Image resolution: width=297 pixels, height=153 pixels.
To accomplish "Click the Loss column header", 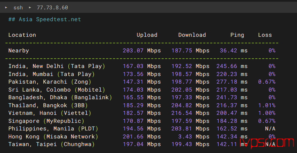I will tap(265, 35).
